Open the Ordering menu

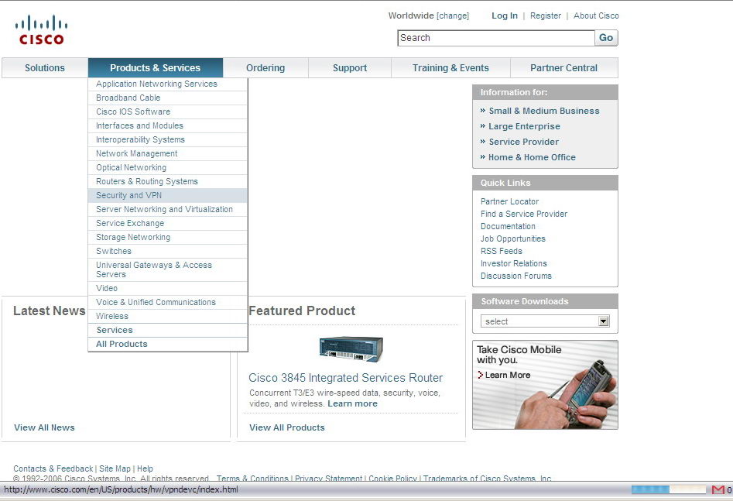(265, 68)
